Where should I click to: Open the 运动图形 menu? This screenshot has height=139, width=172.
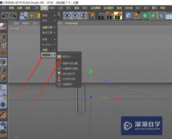109,8
